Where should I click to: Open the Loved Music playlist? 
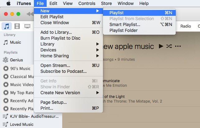[x=21, y=124]
